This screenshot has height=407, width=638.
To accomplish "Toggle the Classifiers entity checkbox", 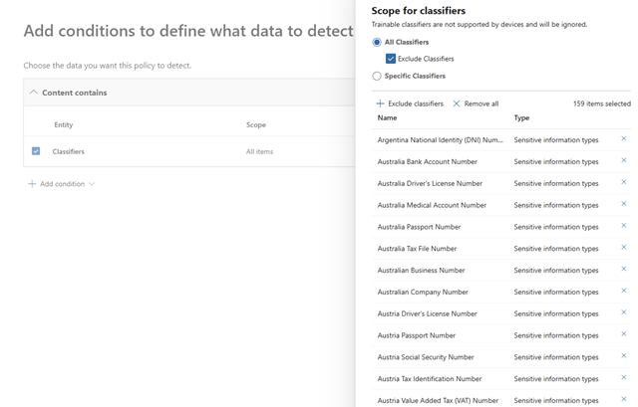I will tap(36, 151).
